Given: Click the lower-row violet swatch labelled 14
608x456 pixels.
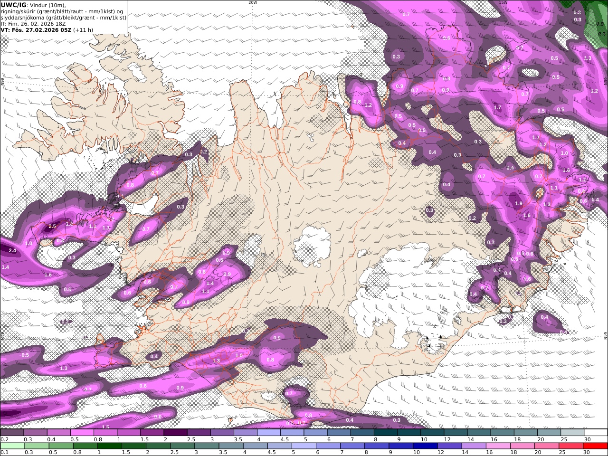Looking at the screenshot, I should click(x=473, y=446).
